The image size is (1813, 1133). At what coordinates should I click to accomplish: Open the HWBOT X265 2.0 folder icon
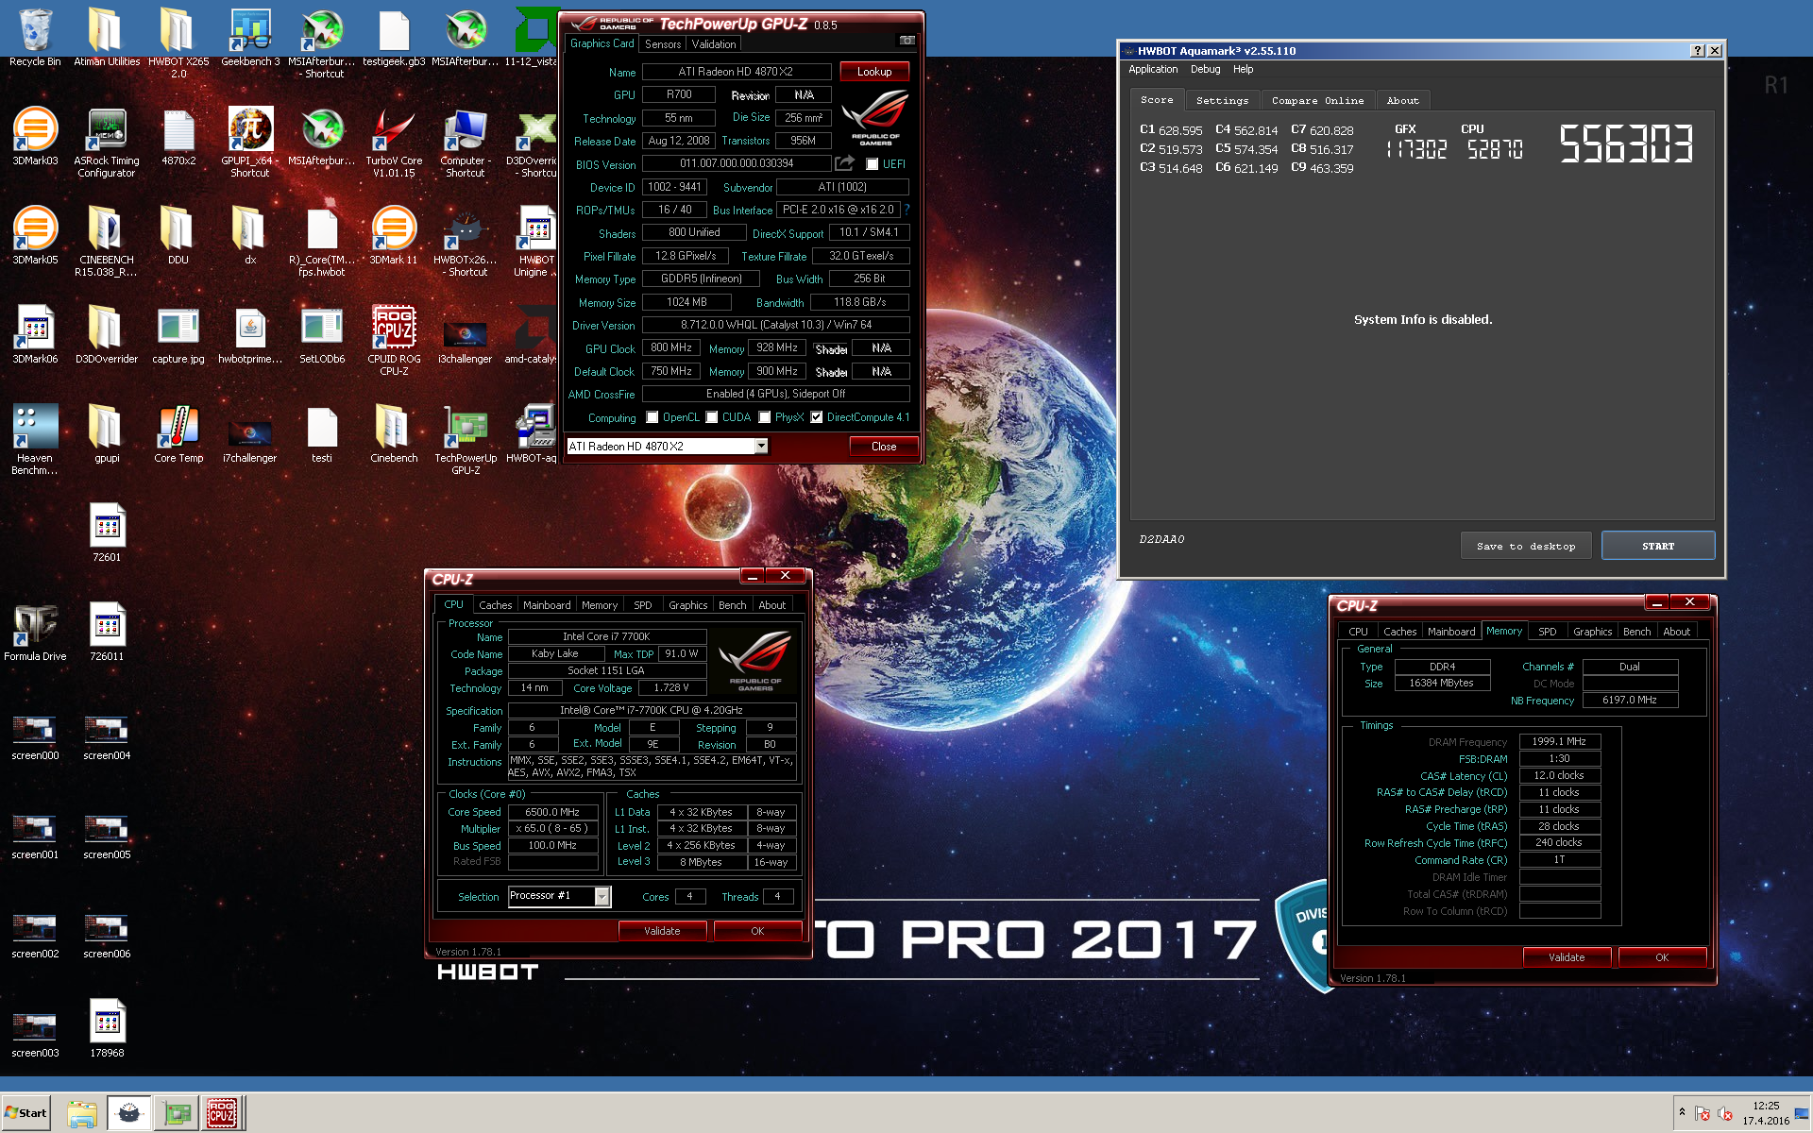pyautogui.click(x=178, y=42)
